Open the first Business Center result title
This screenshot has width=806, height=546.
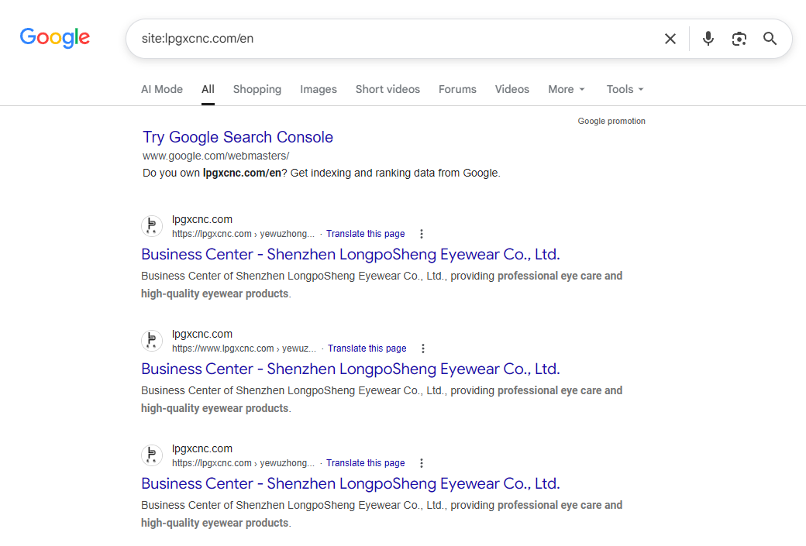(350, 254)
